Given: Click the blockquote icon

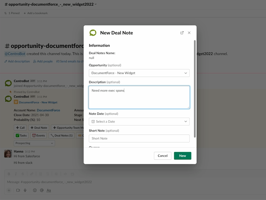Looking at the screenshot, I should click(56, 174).
